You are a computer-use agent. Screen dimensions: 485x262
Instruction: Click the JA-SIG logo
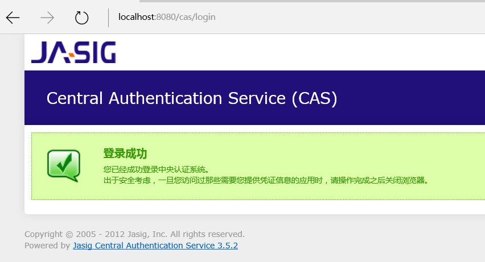73,52
